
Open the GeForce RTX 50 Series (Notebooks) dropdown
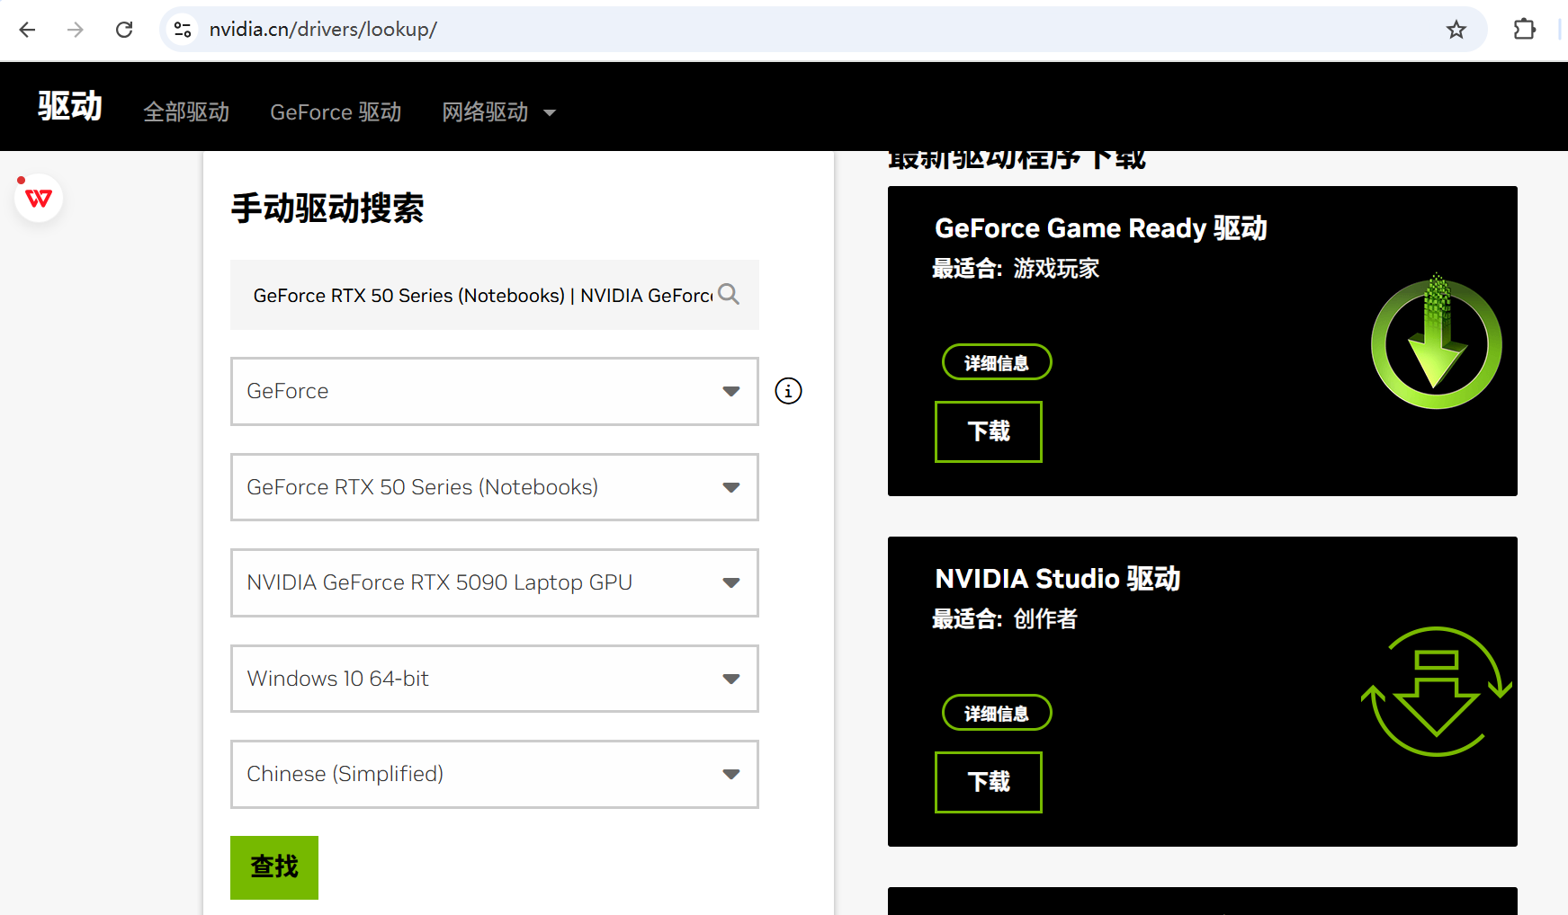pos(495,487)
